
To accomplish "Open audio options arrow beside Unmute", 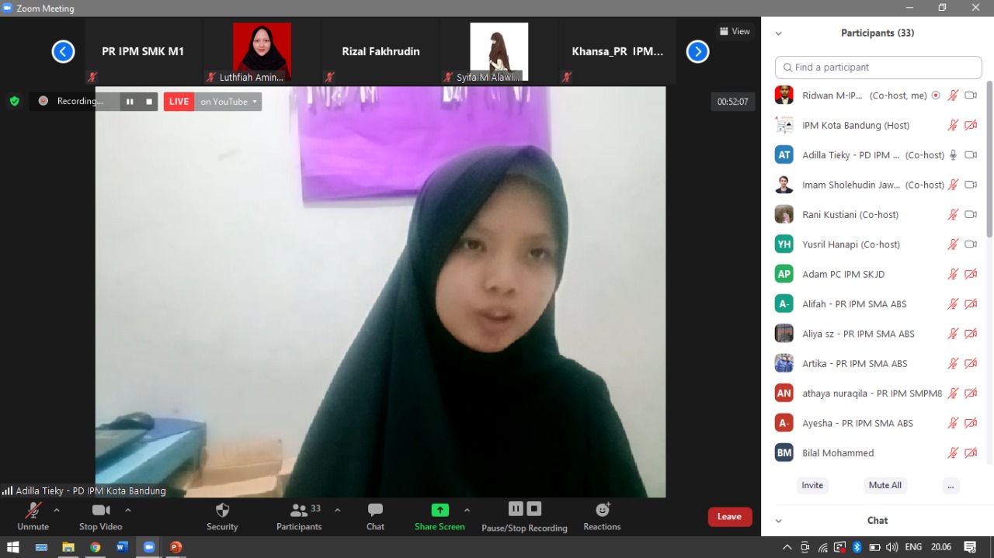I will click(57, 510).
